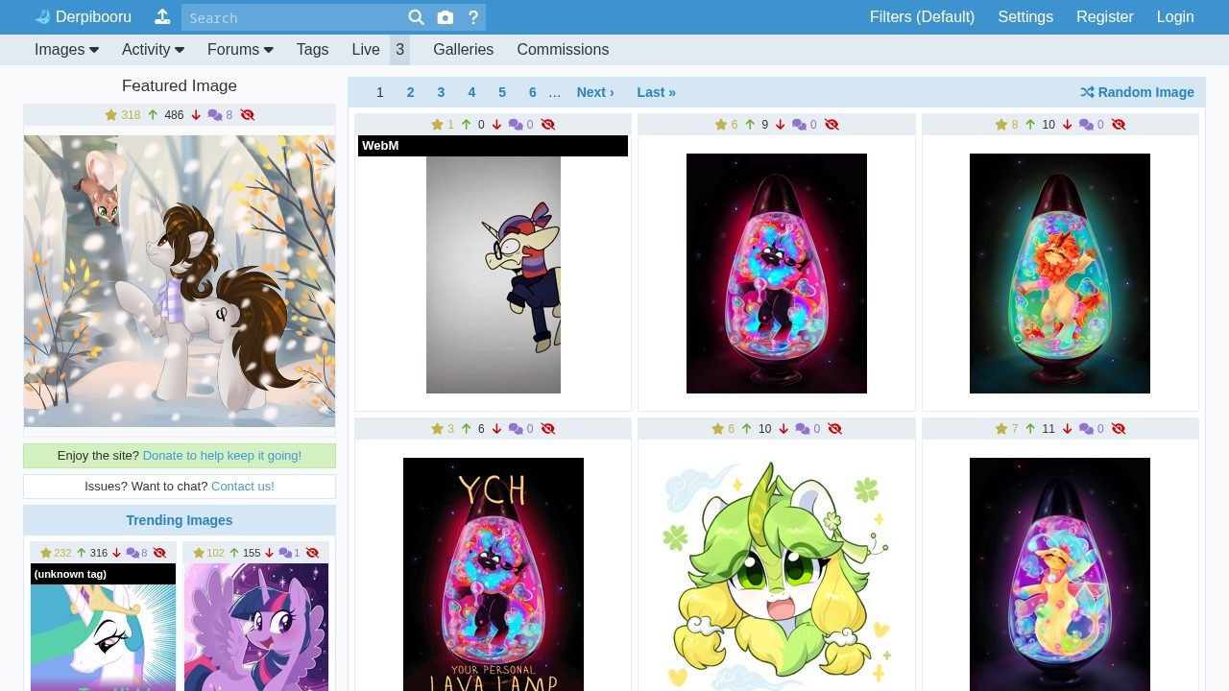Image resolution: width=1229 pixels, height=691 pixels.
Task: Hide the YCH lava lamp image
Action: click(548, 429)
